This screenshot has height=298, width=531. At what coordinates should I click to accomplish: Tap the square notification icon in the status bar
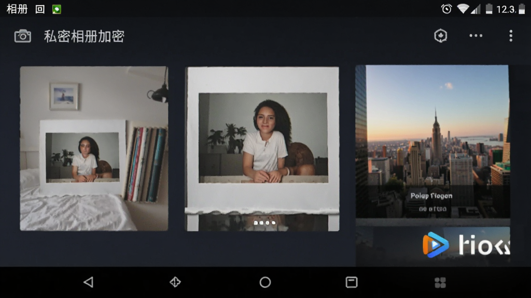tap(40, 9)
